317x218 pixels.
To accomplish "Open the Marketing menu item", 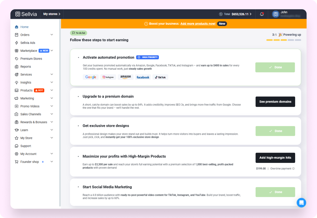I will coord(27,98).
